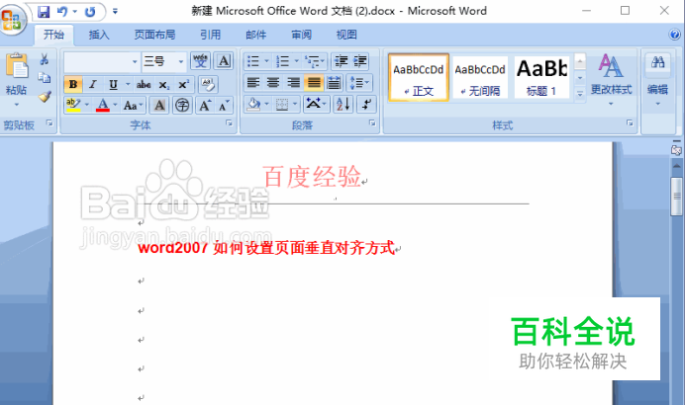Viewport: 685px width, 405px height.
Task: Open highlight color dropdown arrow
Action: pyautogui.click(x=86, y=105)
